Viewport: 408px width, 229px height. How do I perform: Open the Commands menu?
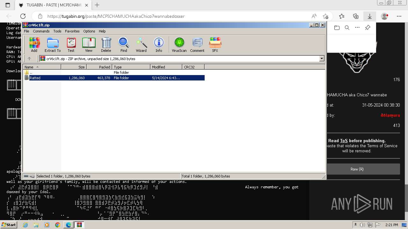41,31
